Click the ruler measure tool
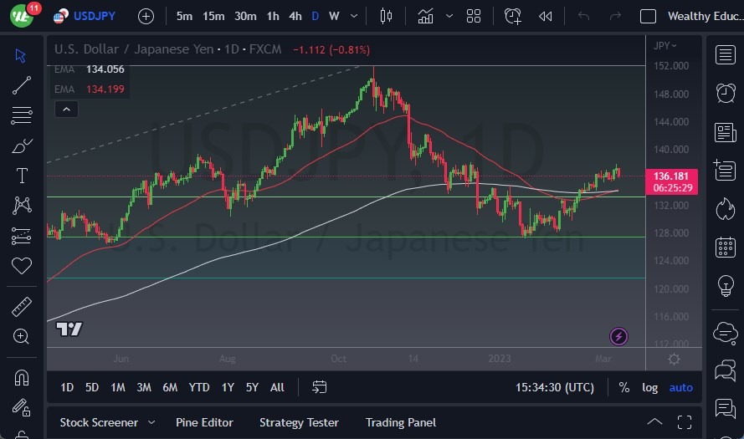744x439 pixels. (22, 307)
